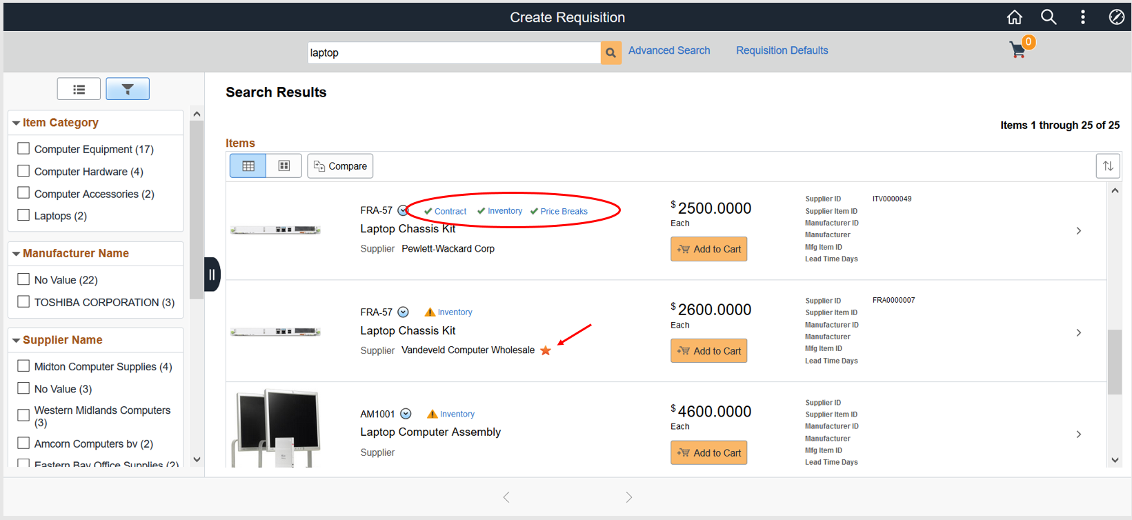Select the table list view tab
1132x520 pixels.
coord(248,166)
